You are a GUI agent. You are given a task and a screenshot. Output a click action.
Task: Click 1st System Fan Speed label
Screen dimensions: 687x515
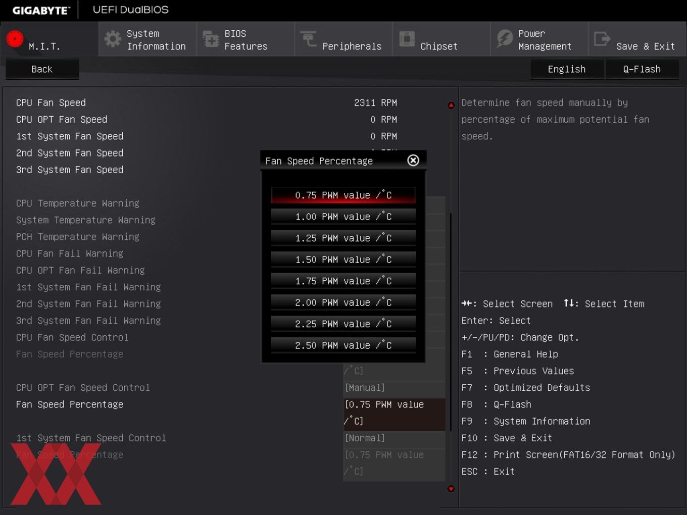click(69, 136)
